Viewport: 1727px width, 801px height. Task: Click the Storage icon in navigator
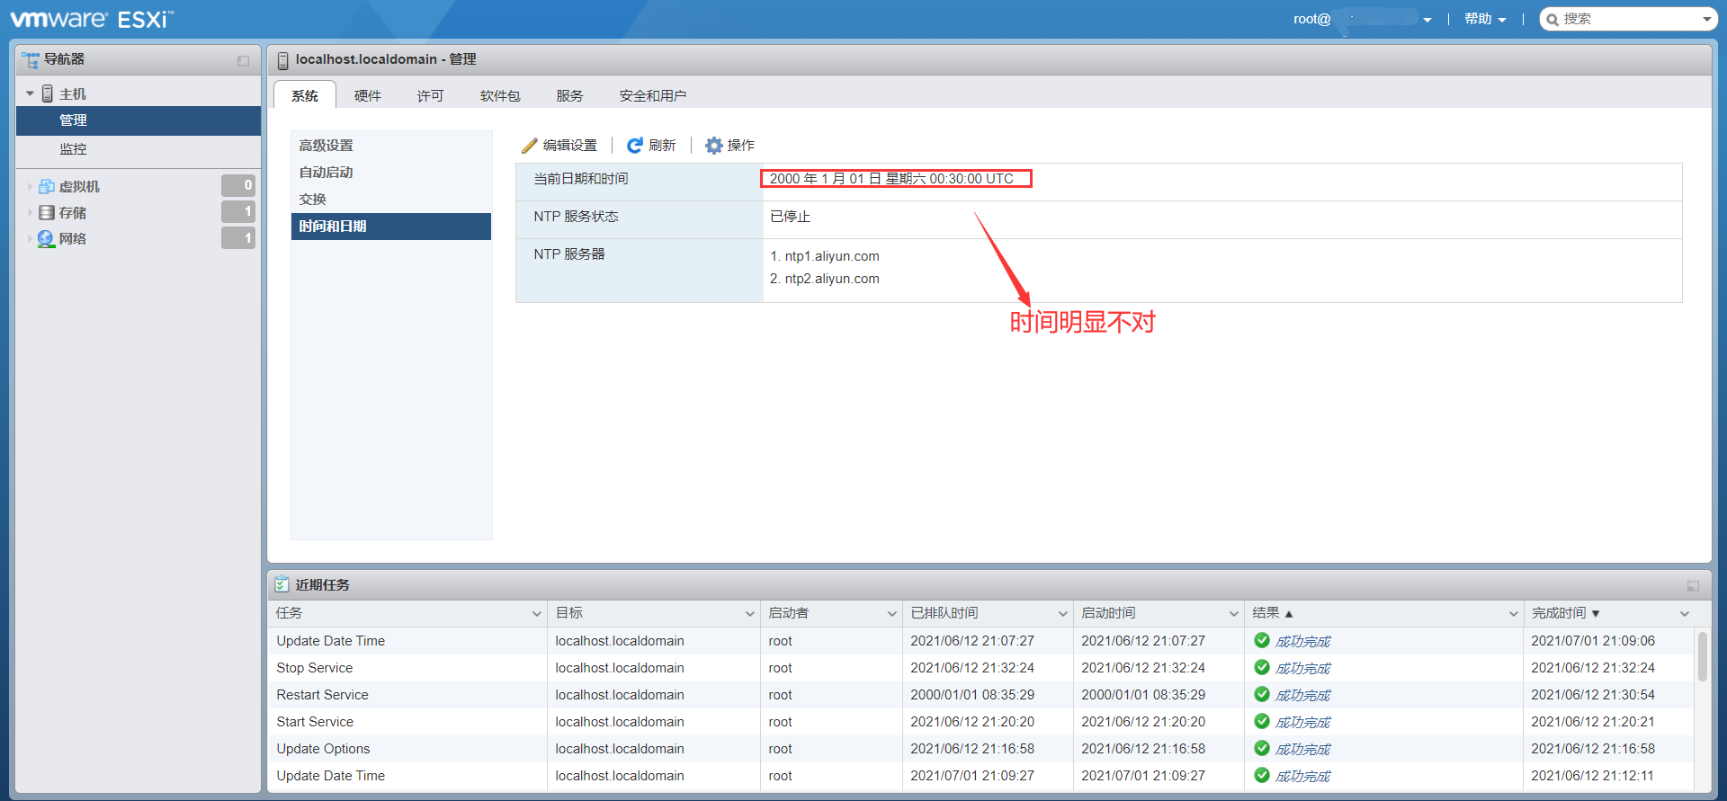(47, 213)
